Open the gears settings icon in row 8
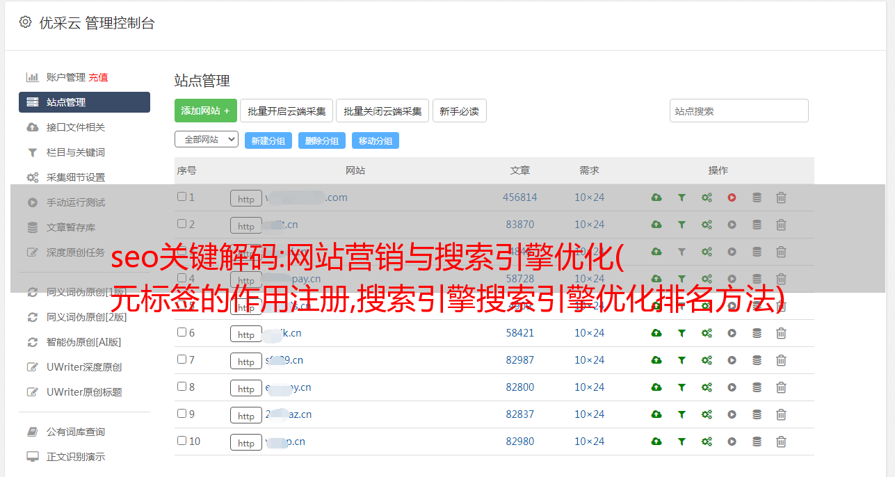Image resolution: width=895 pixels, height=477 pixels. [707, 387]
